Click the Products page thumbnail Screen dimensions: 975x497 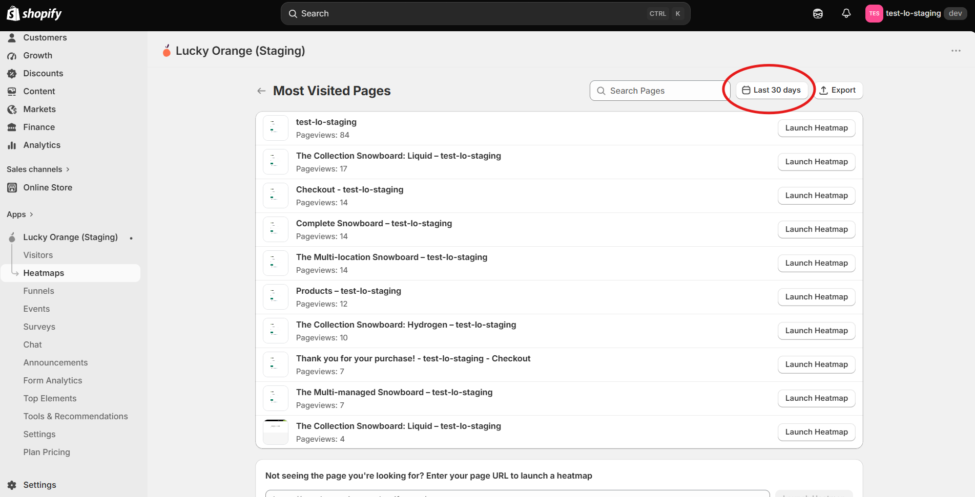[x=276, y=297]
